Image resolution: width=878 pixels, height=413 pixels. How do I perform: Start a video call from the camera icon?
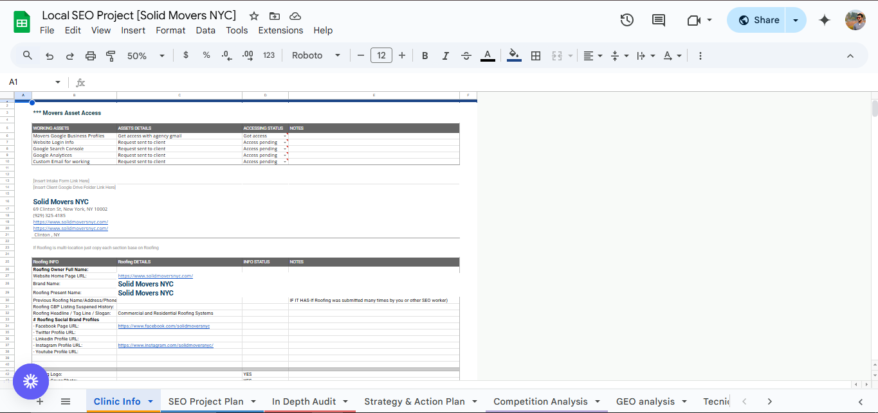tap(695, 20)
